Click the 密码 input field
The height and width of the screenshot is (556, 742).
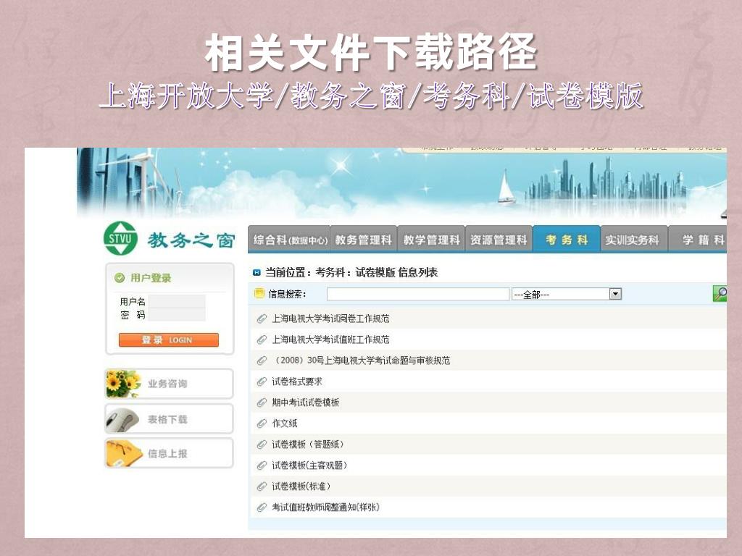(177, 315)
